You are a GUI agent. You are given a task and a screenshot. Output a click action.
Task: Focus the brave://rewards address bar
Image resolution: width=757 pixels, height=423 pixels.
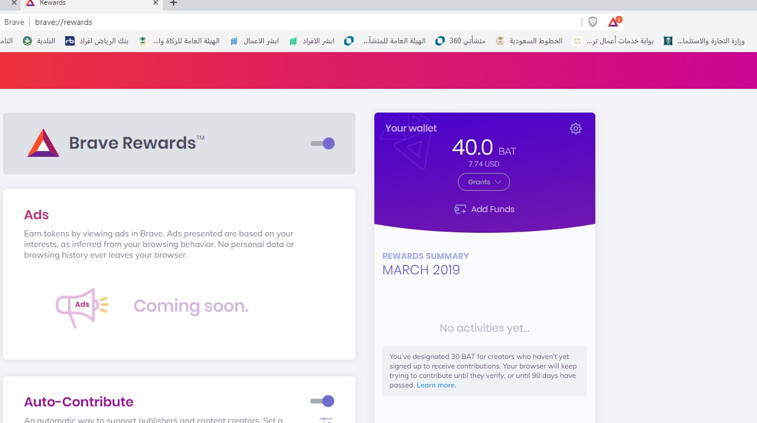point(305,22)
